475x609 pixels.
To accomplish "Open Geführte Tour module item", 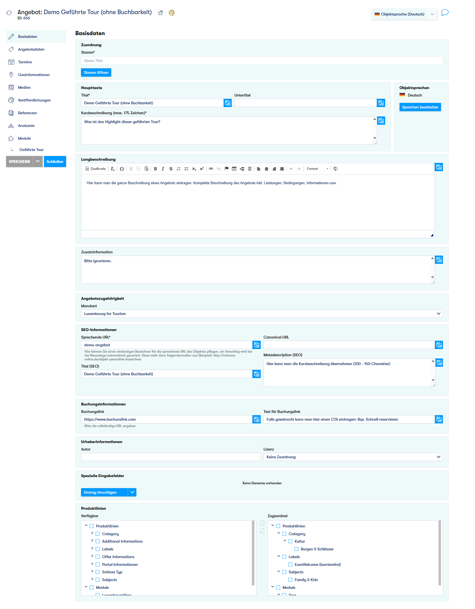I will [x=32, y=150].
